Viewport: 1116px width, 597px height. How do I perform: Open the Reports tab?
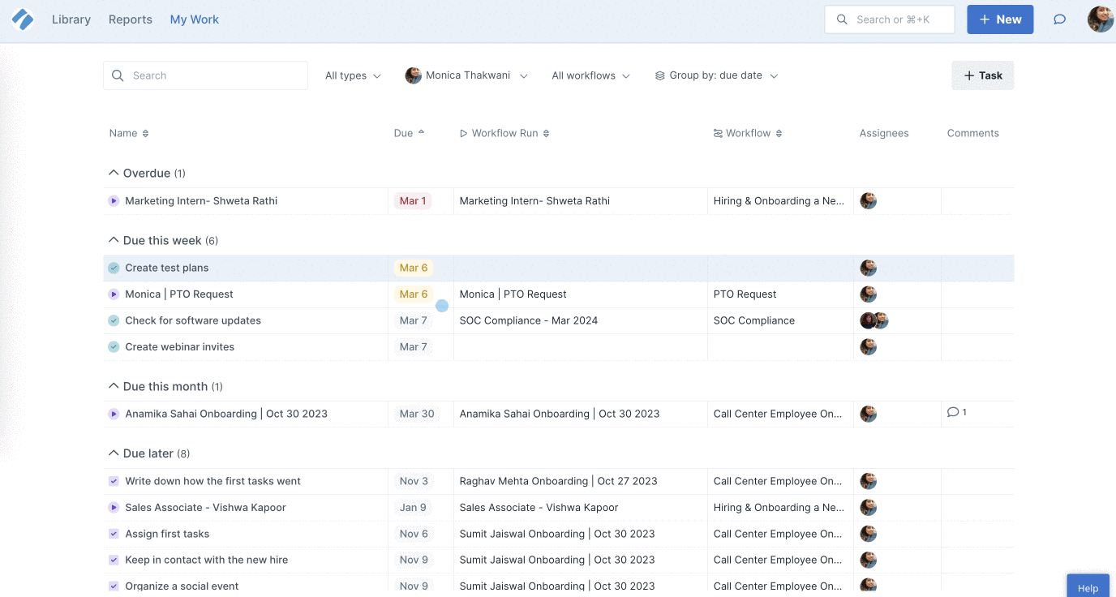coord(131,19)
